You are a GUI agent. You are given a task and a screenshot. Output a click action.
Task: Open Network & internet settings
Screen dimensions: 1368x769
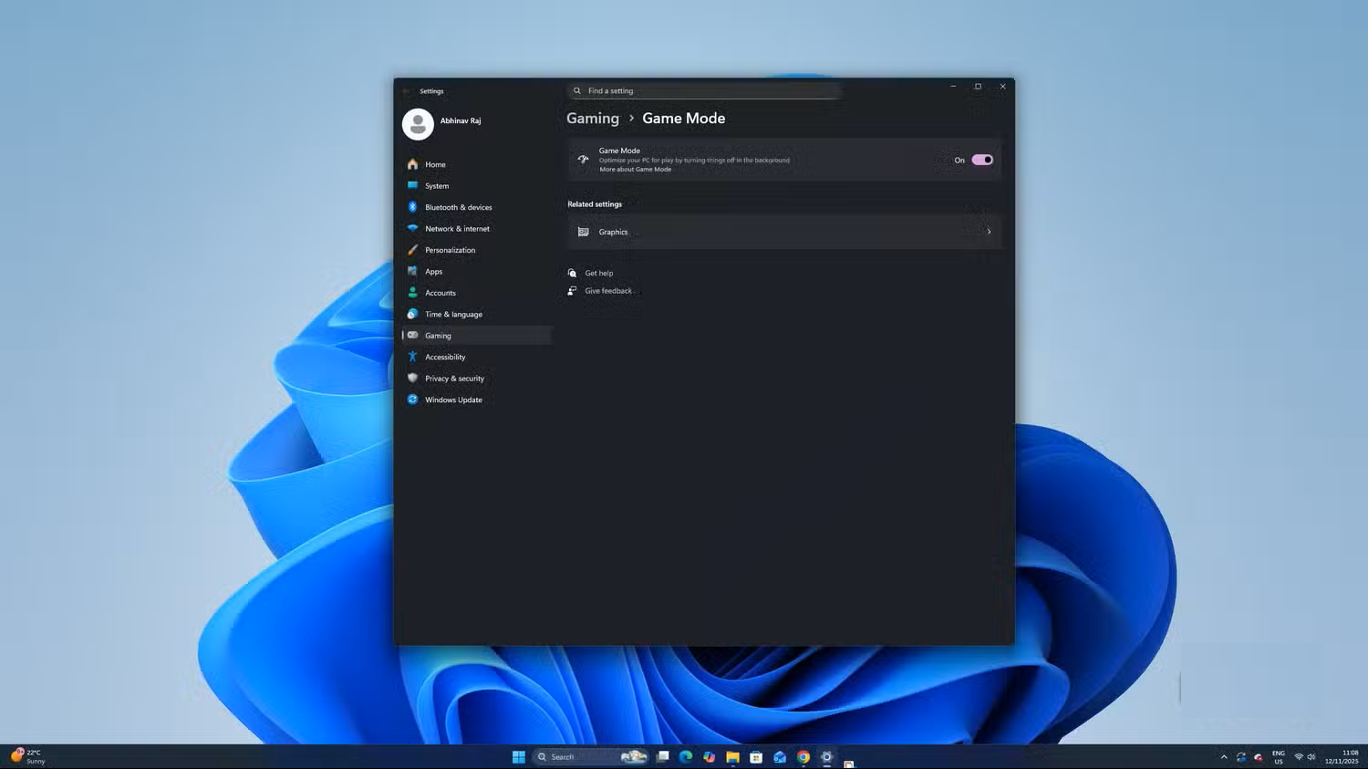pos(457,229)
